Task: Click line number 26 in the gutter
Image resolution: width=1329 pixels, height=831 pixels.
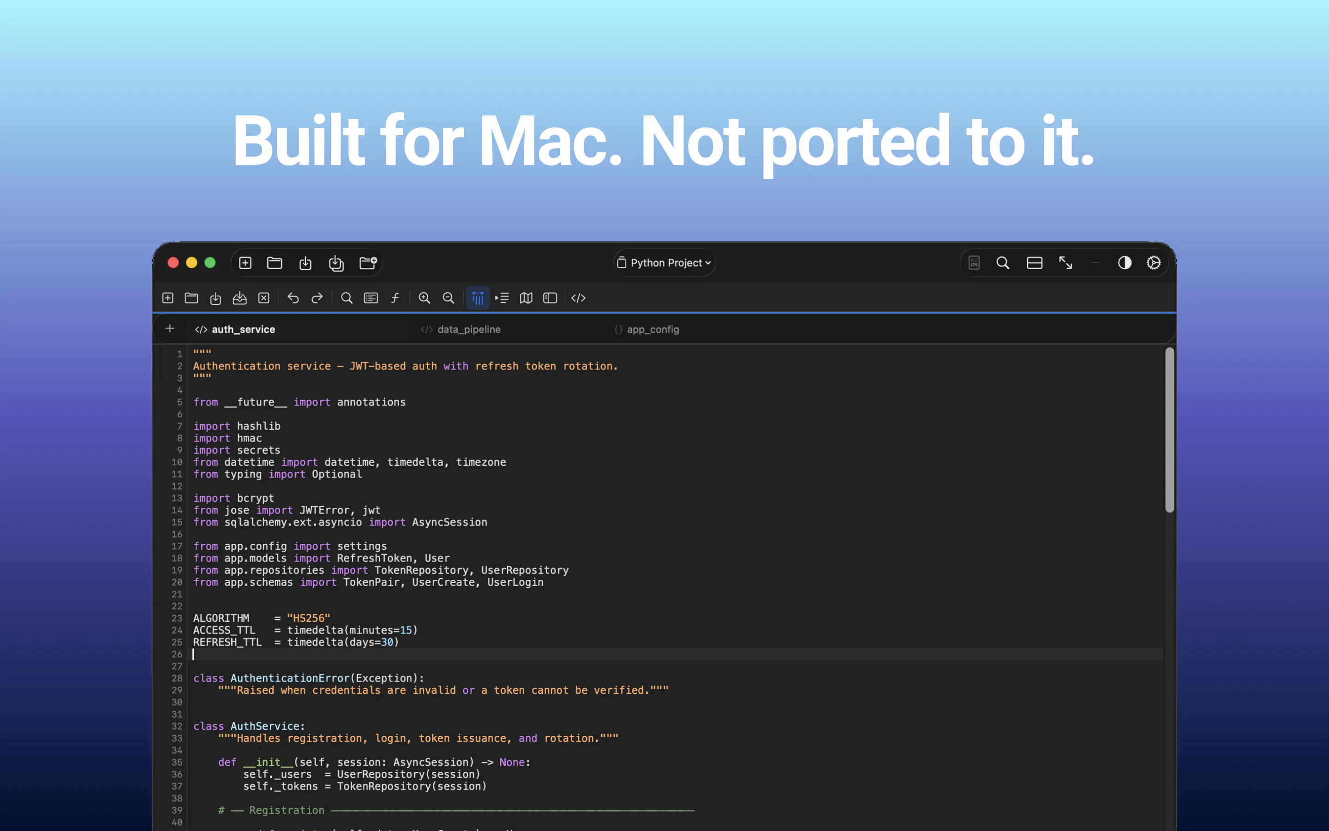Action: coord(177,654)
